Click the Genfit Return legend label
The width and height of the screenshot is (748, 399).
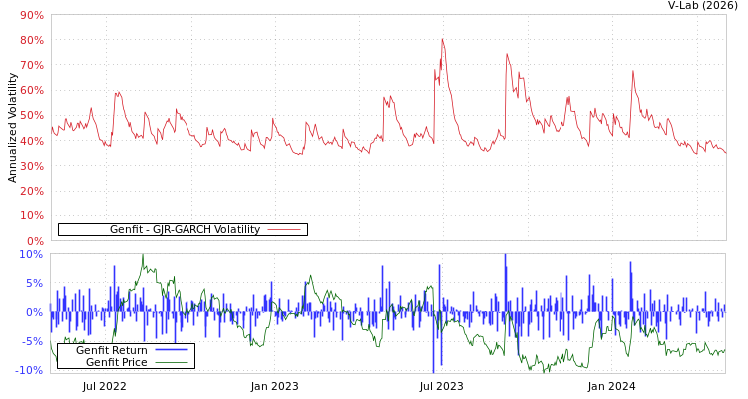[x=111, y=350]
